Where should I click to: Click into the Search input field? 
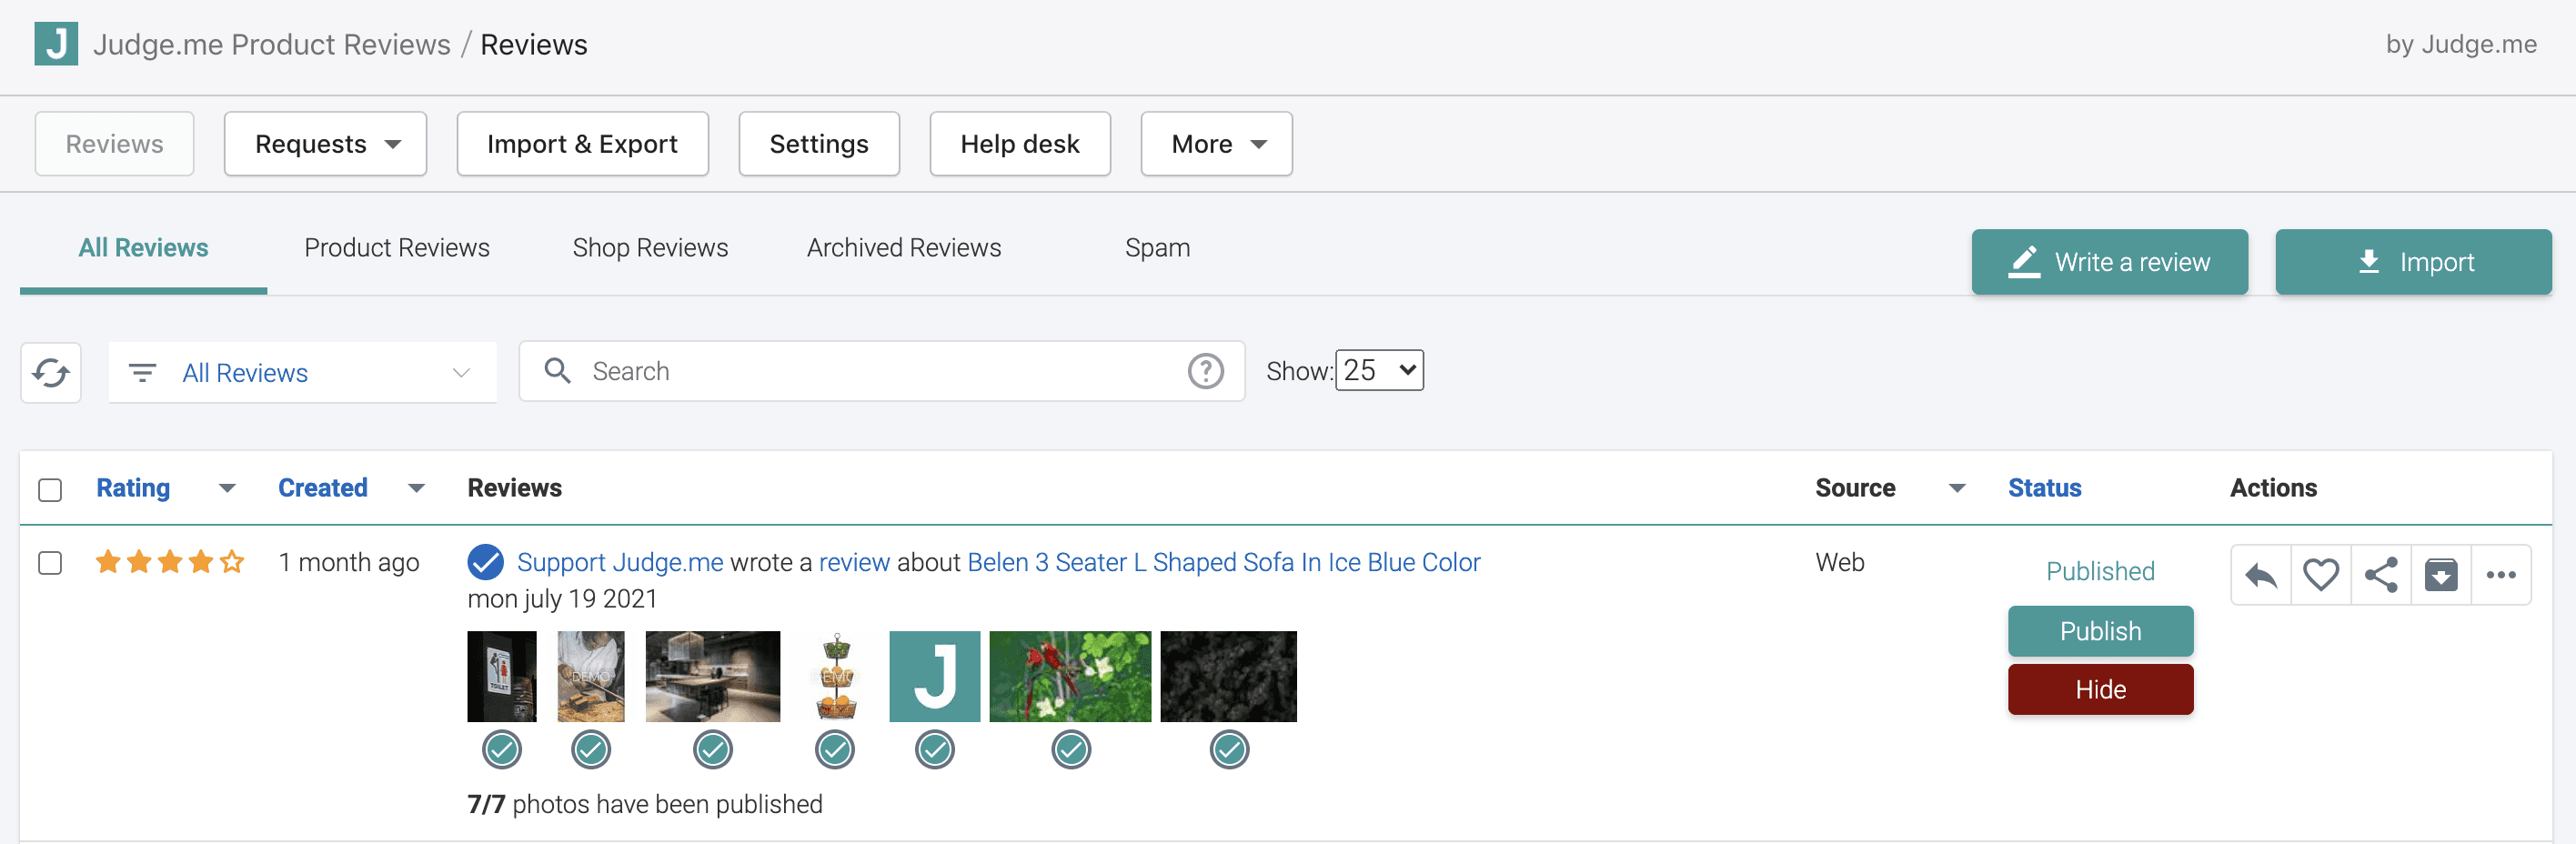[x=880, y=371]
